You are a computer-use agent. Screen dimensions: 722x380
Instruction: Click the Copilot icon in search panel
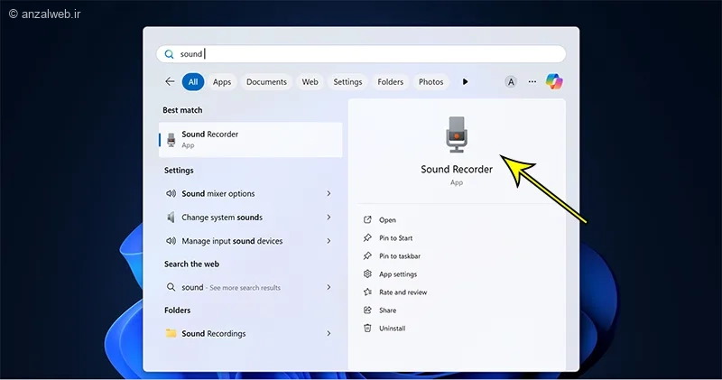(554, 81)
